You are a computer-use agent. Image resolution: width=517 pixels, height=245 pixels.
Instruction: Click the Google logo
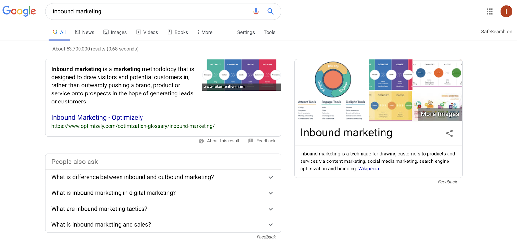pyautogui.click(x=19, y=11)
